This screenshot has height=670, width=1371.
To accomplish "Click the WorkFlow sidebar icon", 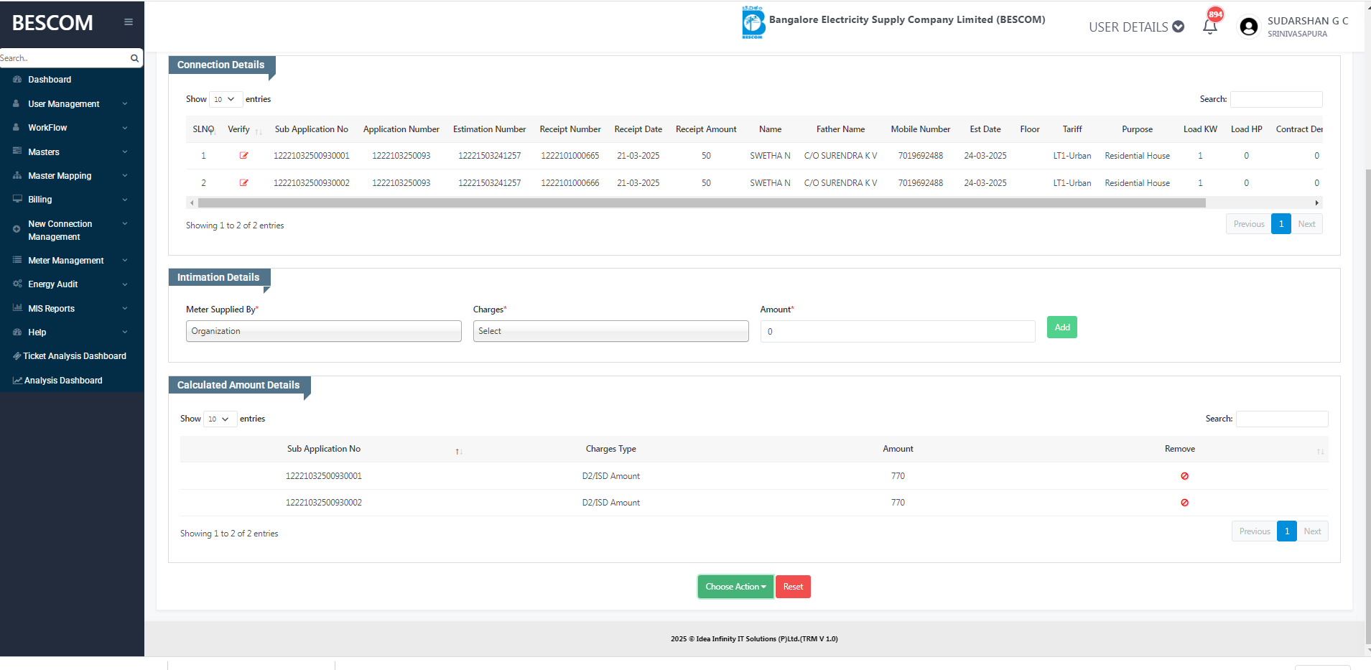I will (x=17, y=127).
